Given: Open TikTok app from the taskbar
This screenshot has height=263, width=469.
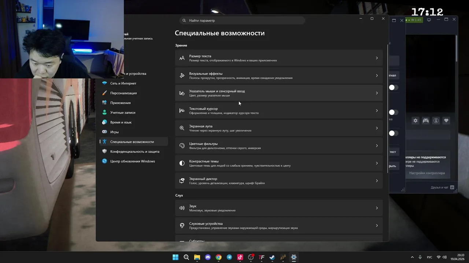Looking at the screenshot, I should tap(240, 257).
